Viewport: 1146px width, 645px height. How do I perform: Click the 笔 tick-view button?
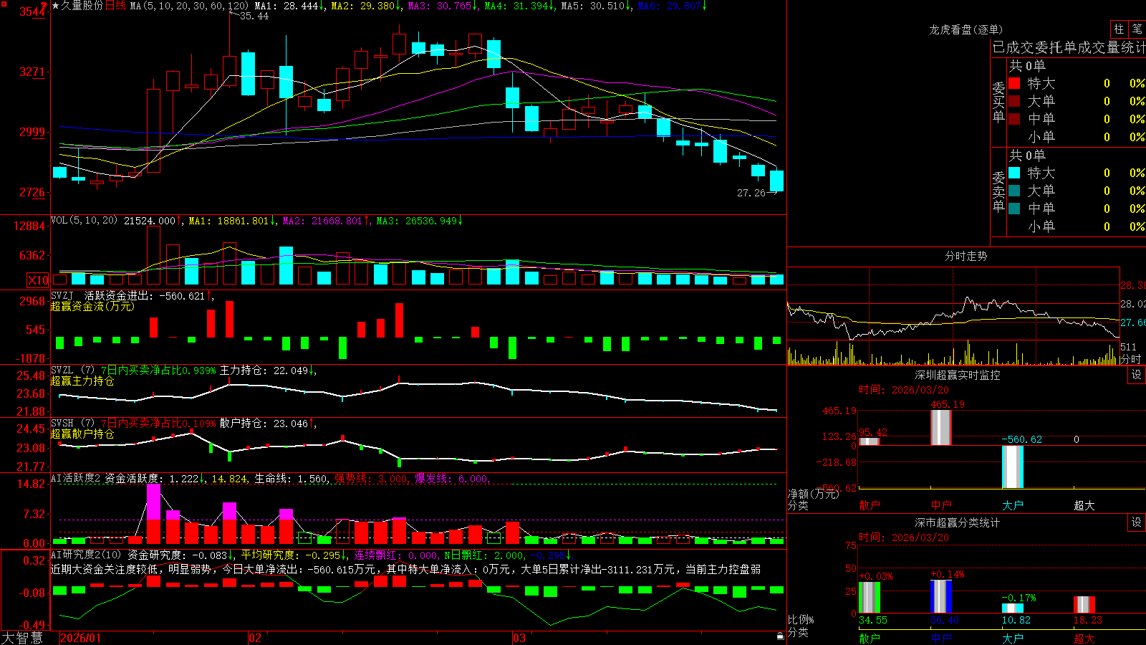tap(1137, 29)
